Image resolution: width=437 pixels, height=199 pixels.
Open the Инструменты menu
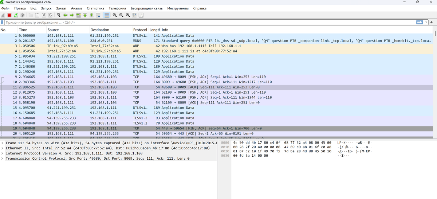click(x=178, y=8)
